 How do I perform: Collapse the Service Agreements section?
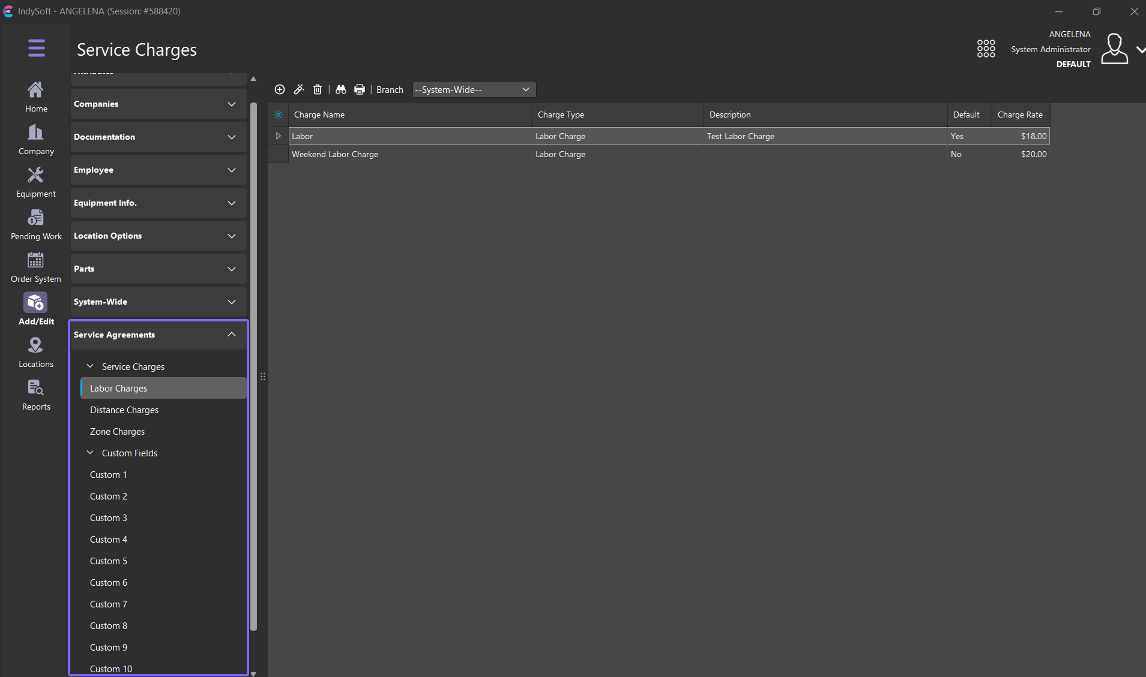click(231, 335)
